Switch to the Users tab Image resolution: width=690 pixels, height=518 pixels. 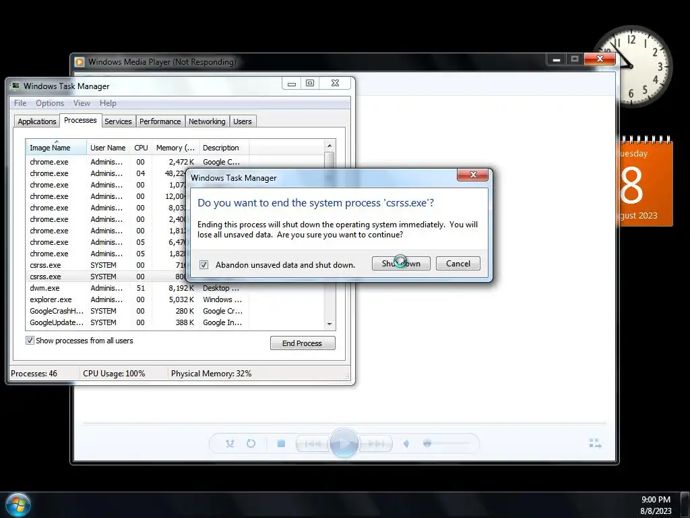coord(243,121)
